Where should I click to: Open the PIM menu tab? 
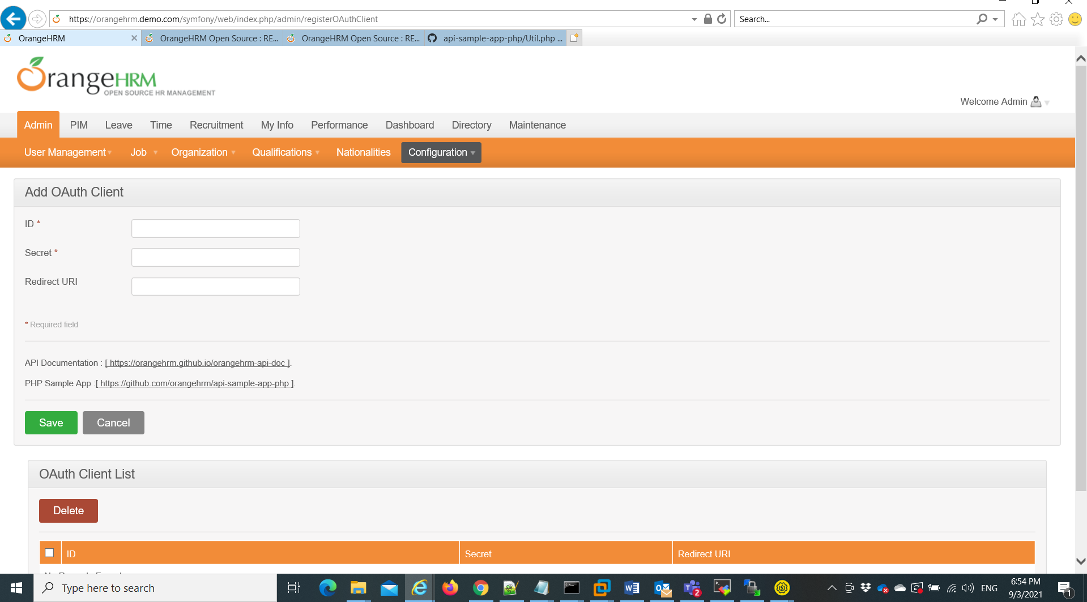(79, 125)
